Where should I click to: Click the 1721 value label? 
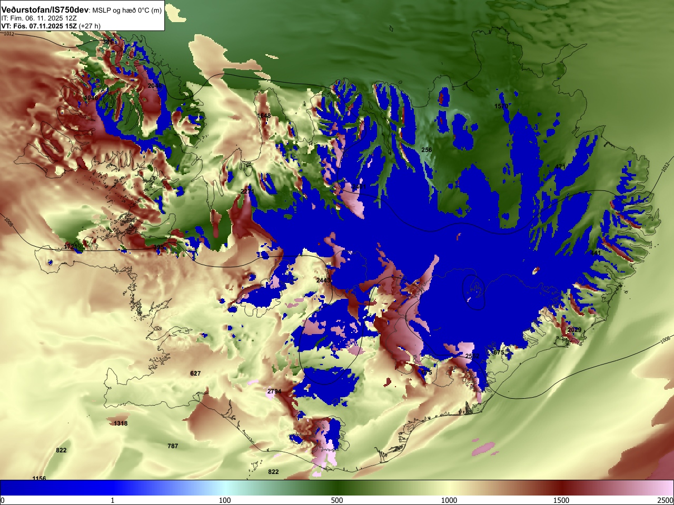[71, 247]
